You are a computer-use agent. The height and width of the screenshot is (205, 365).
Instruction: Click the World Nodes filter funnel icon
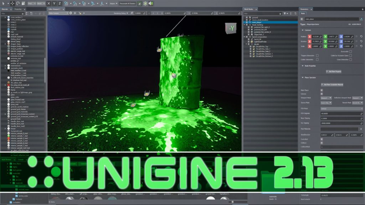pyautogui.click(x=285, y=14)
